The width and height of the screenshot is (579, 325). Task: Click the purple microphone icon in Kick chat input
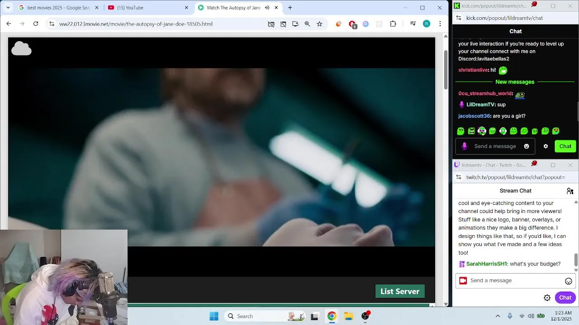[464, 146]
